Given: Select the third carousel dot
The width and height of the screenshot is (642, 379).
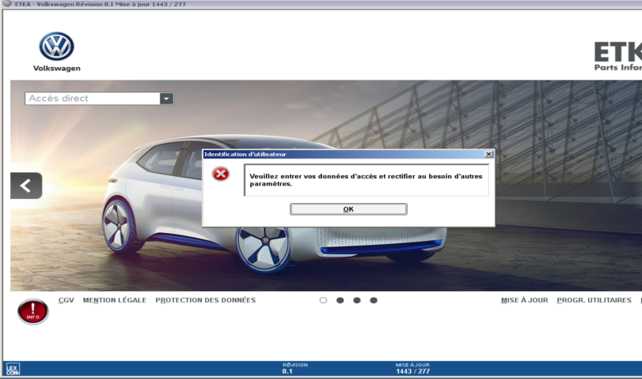Looking at the screenshot, I should [x=356, y=300].
